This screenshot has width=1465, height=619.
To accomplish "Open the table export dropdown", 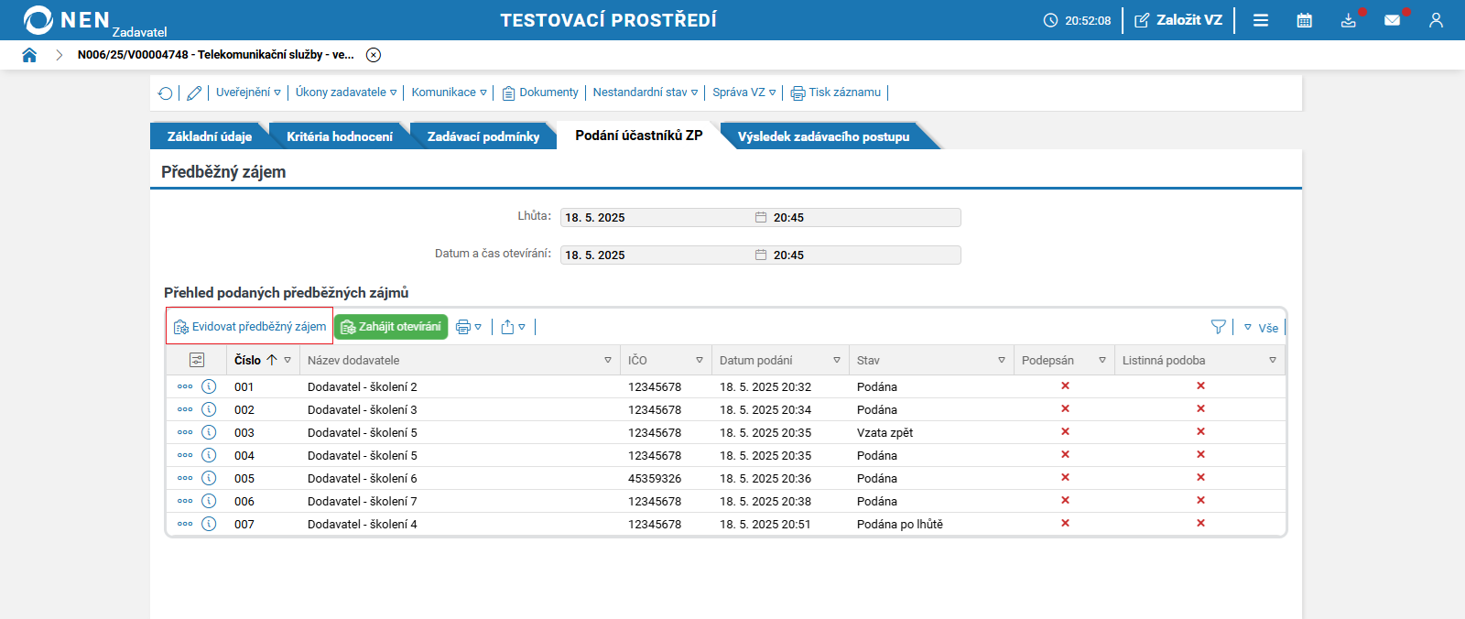I will [x=514, y=327].
